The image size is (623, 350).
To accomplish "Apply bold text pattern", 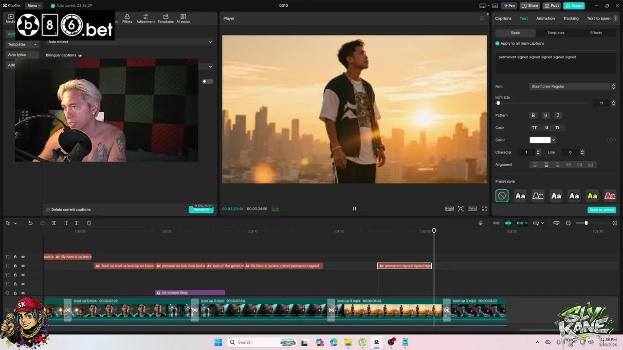I will [x=533, y=115].
